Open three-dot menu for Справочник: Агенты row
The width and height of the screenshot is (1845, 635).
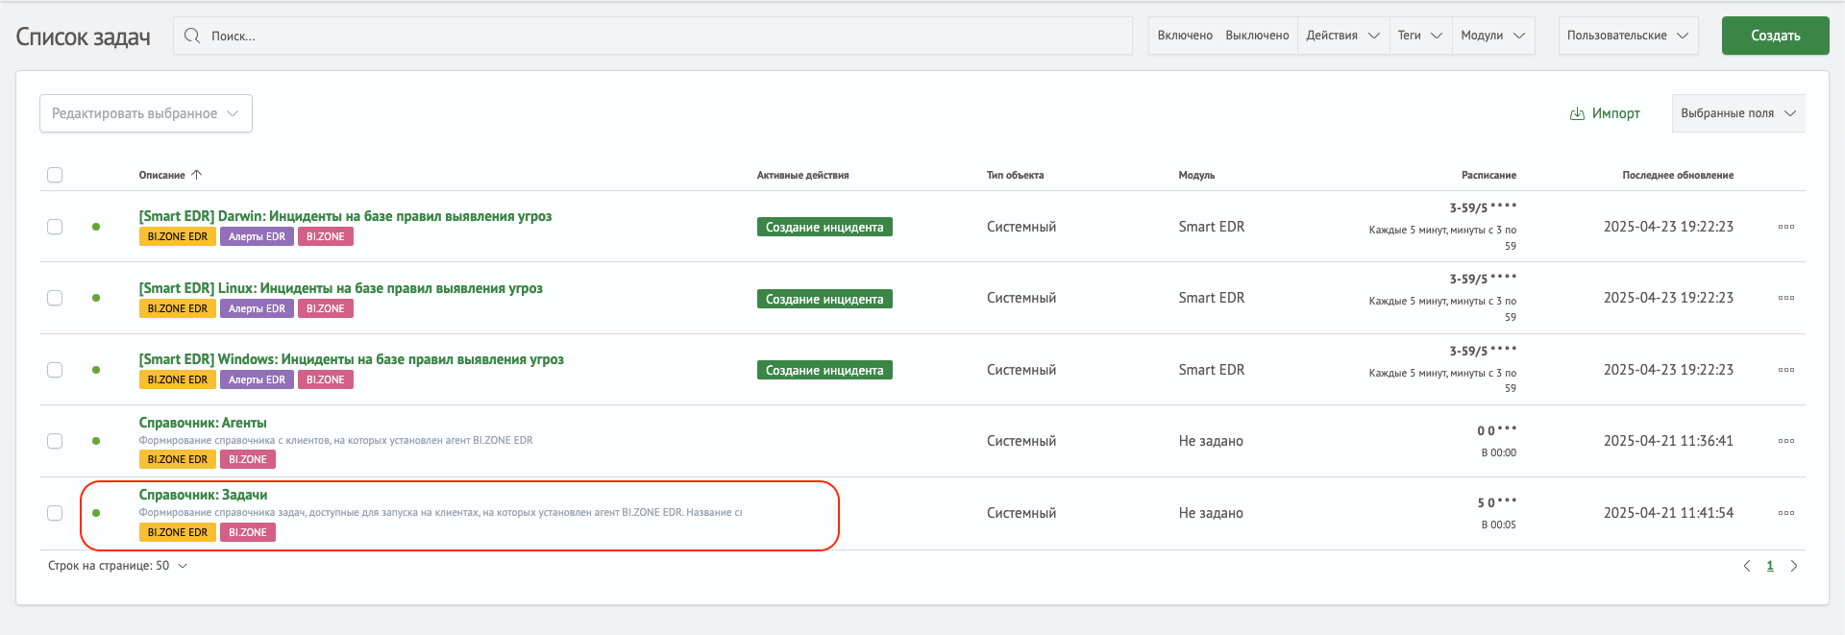1786,441
